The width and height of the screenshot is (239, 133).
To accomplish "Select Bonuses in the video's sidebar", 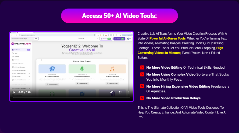I will click(17, 60).
